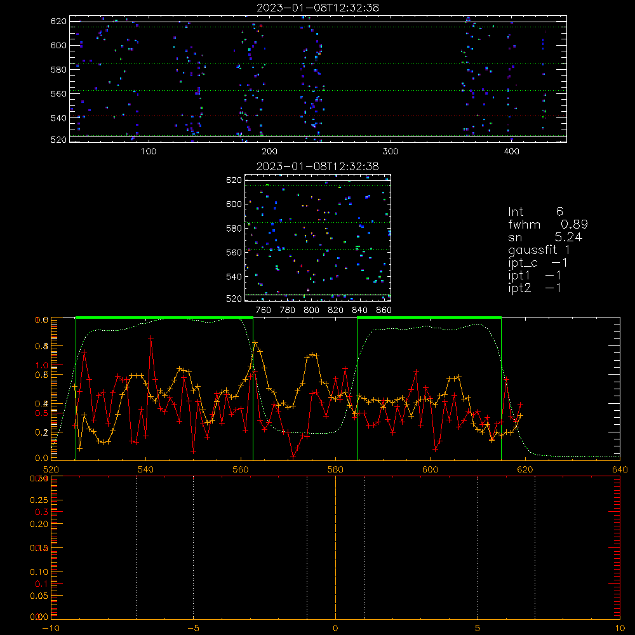This screenshot has width=635, height=635.
Task: Click the 0.20 label on bottom plot axis
Action: [x=39, y=524]
